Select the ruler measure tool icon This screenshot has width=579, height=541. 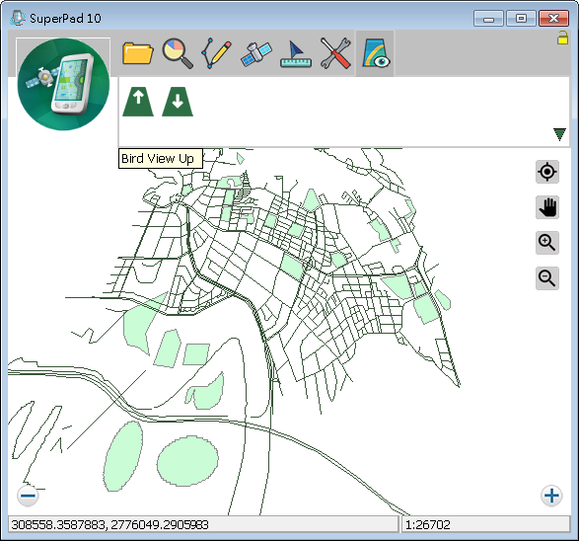click(x=295, y=54)
